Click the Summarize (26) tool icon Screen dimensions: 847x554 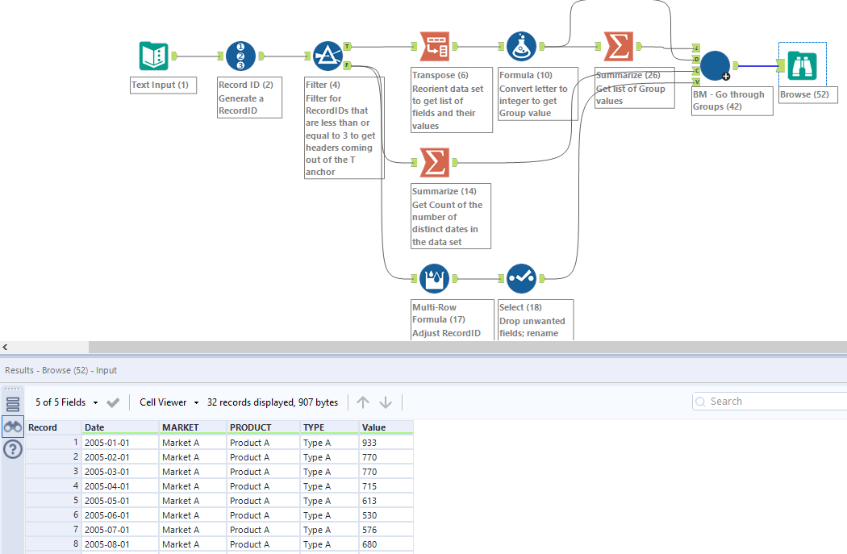tap(617, 46)
